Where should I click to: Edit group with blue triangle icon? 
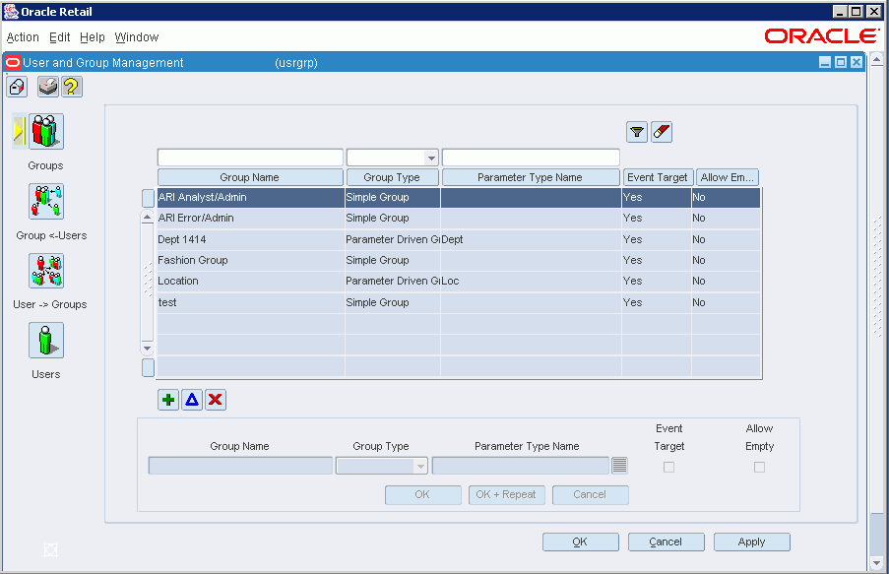coord(192,400)
